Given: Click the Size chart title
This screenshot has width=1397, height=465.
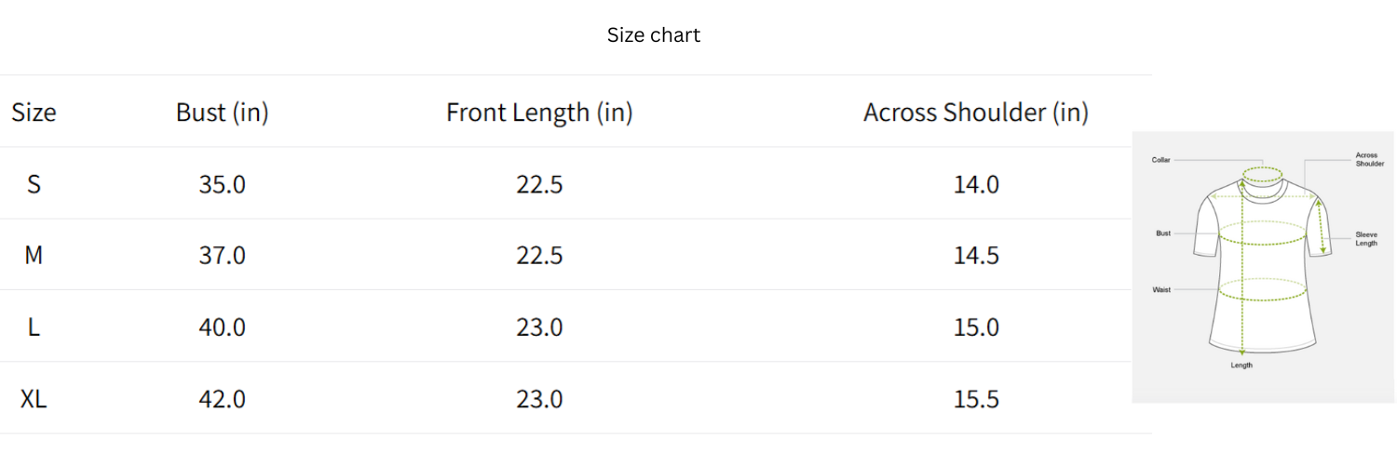Looking at the screenshot, I should pos(653,35).
